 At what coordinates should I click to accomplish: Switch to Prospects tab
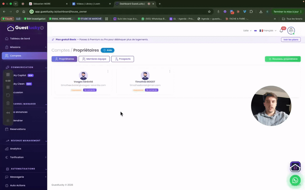122,59
